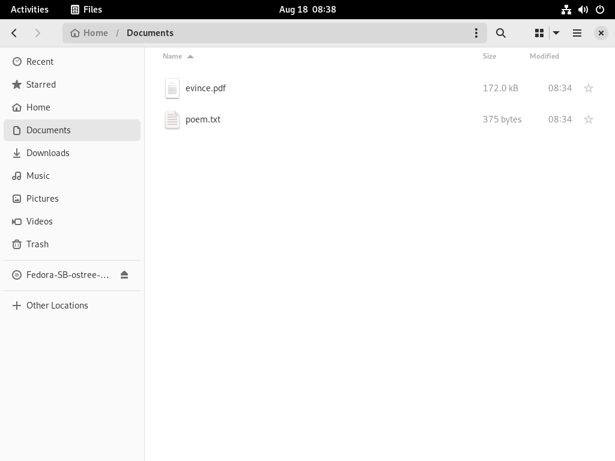Click the Music note icon in sidebar

point(17,176)
